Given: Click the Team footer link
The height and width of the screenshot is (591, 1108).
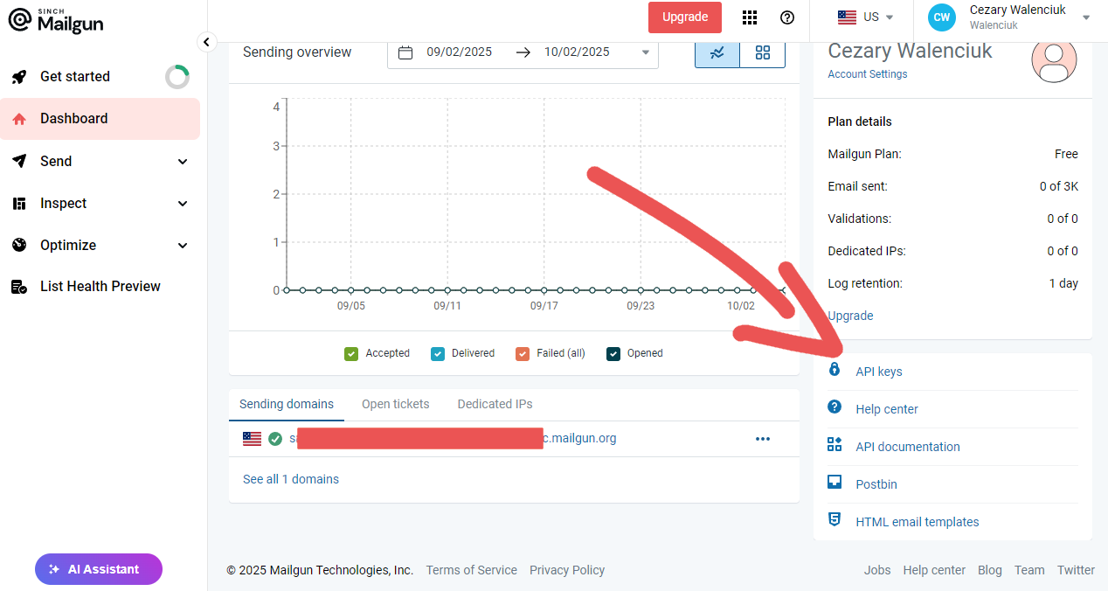Looking at the screenshot, I should click(x=1029, y=570).
